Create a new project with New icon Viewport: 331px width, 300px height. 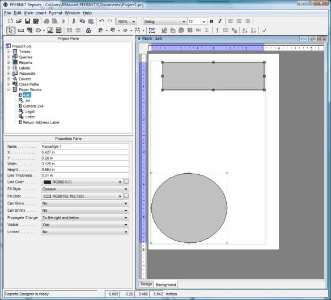point(10,21)
